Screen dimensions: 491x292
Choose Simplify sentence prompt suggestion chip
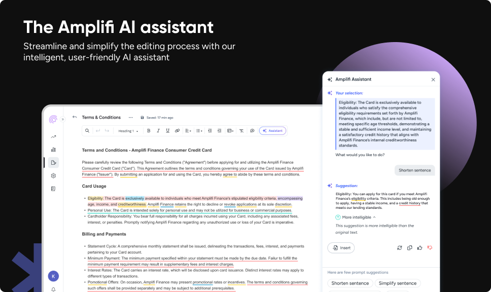(x=398, y=283)
